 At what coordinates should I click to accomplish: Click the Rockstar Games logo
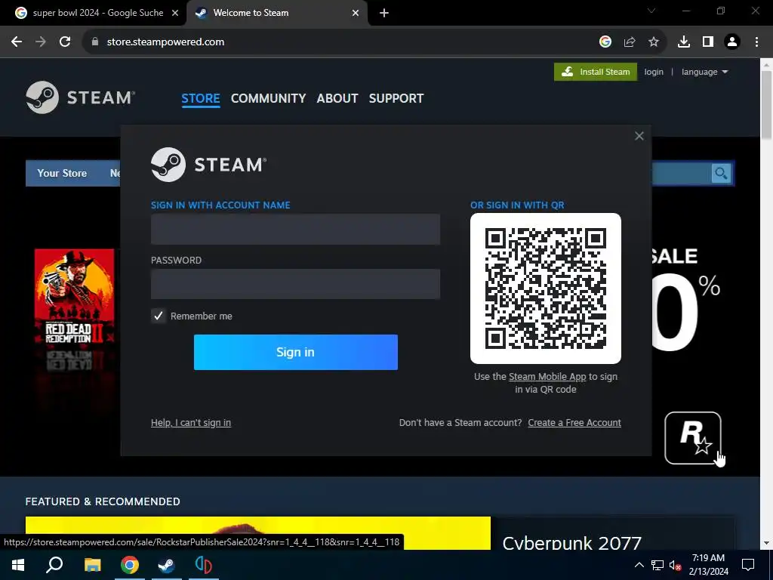click(x=693, y=438)
